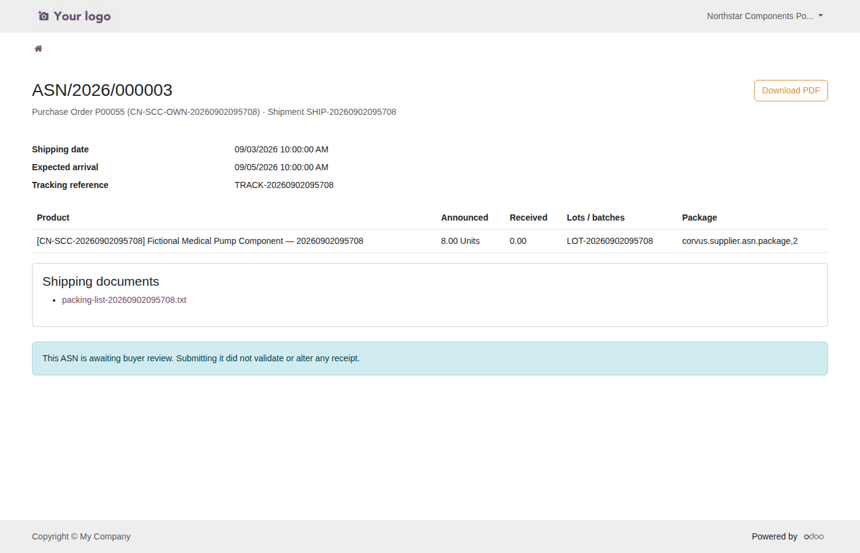Click the Shipping date label
The image size is (860, 553).
60,149
